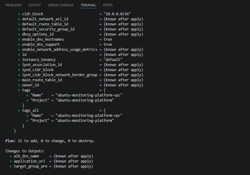Select the "default" tenancy value
This screenshot has width=250, height=175.
[x=113, y=60]
